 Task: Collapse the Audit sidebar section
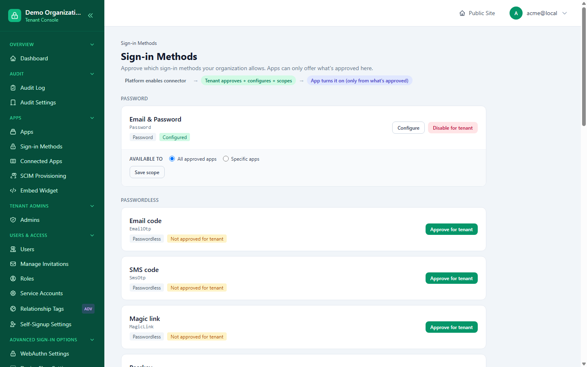[92, 74]
